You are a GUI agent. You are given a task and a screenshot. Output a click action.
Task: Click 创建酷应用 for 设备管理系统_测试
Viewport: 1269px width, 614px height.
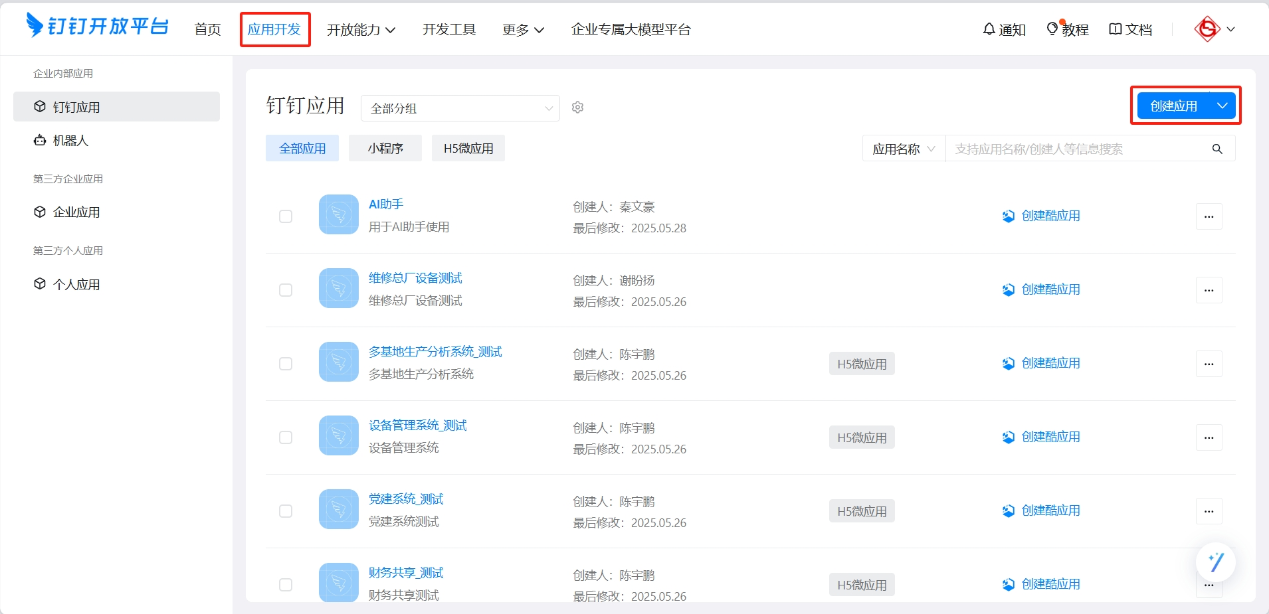(x=1041, y=437)
